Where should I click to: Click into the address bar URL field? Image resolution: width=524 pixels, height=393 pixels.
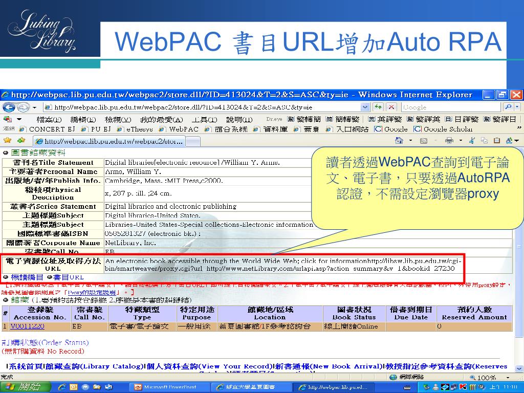(x=202, y=107)
